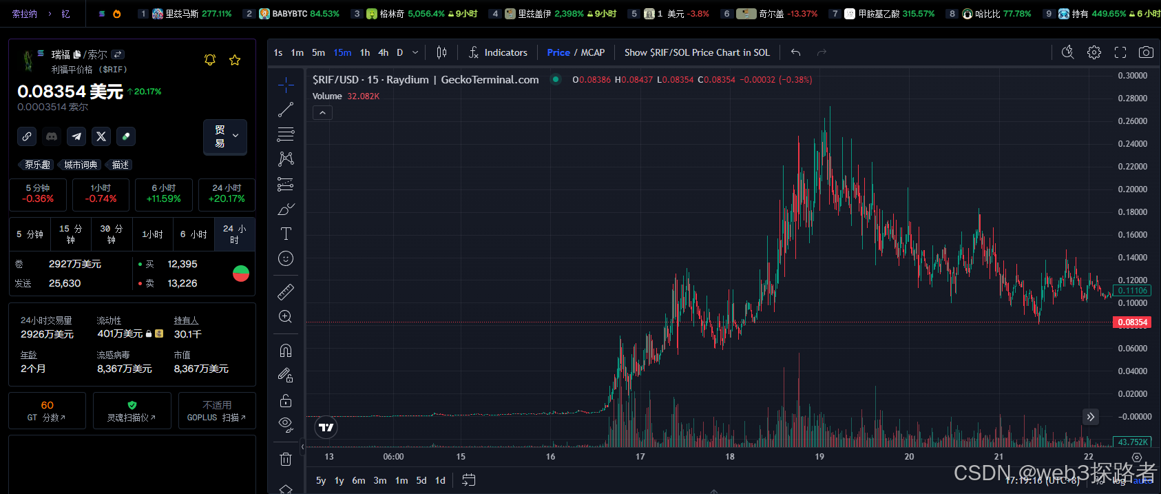Undo the last chart action

(796, 52)
